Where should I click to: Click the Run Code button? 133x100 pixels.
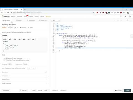(118, 91)
